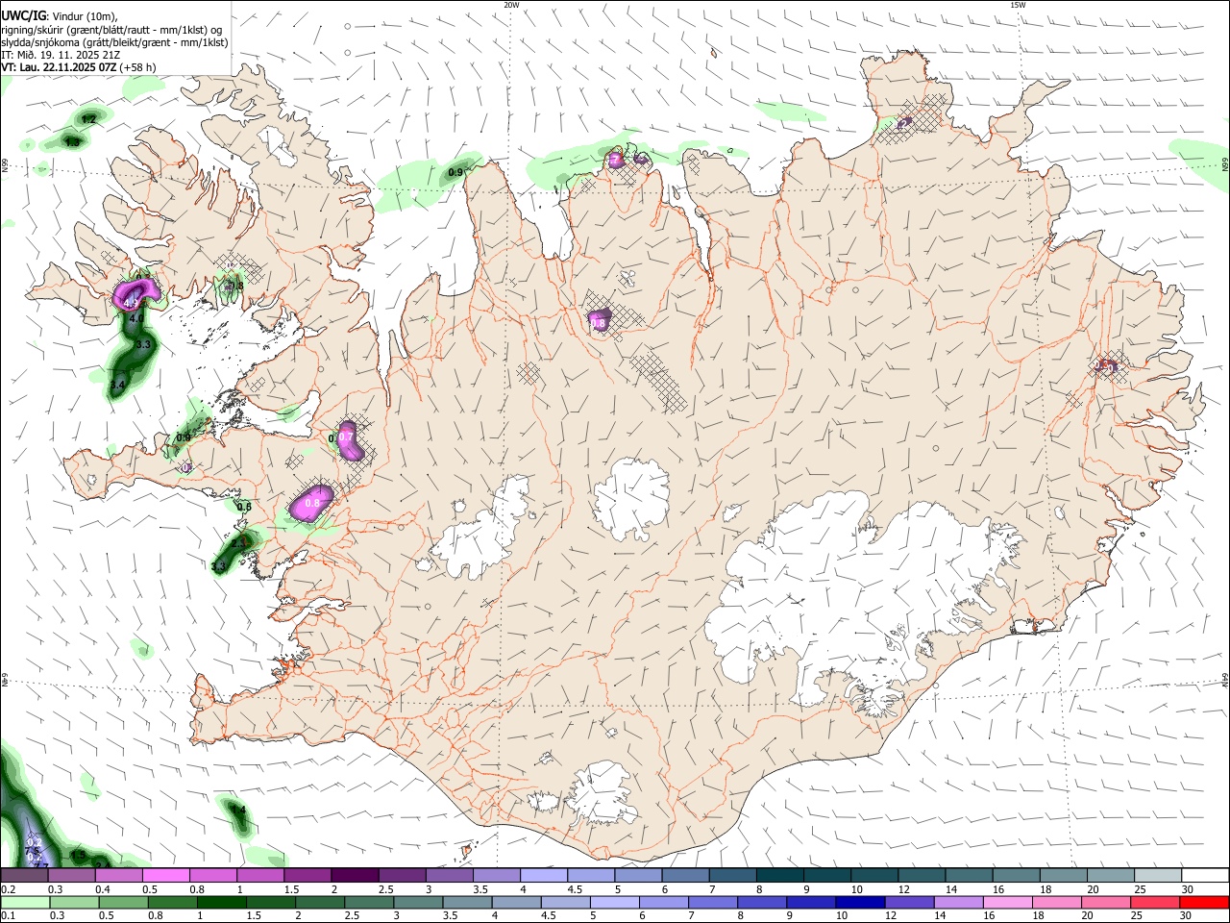Screen dimensions: 1230x923
Task: Click the 3.4 value at the south end of the western rain band
Action: tap(118, 385)
